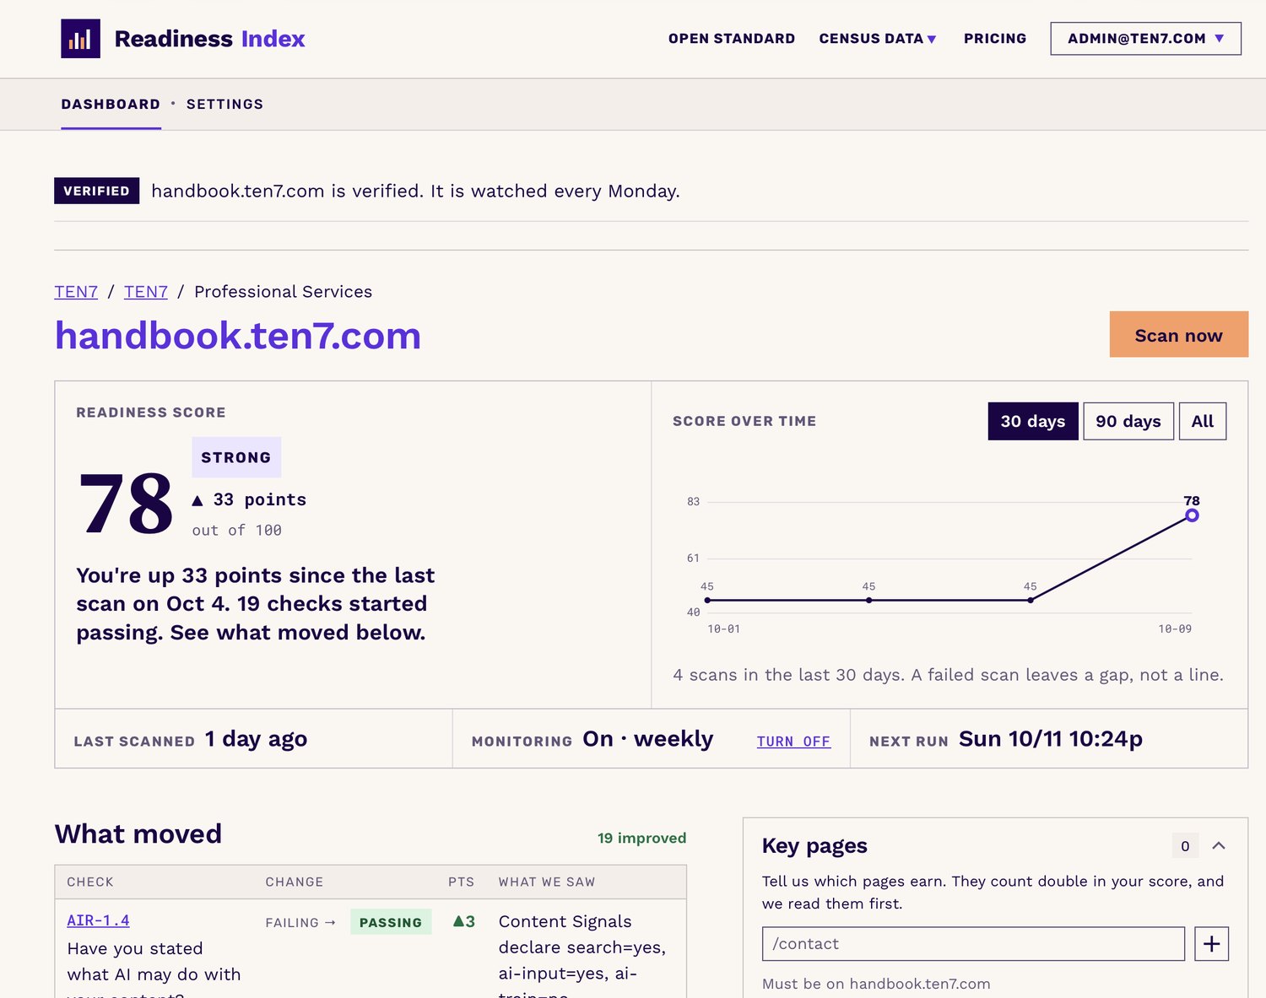Click the Next run 'Sun 10/11 10:24p' value
Screen dimensions: 1266x998
tap(1051, 739)
